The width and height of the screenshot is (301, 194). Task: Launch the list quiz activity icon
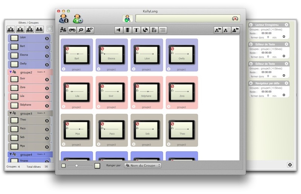(x=163, y=30)
